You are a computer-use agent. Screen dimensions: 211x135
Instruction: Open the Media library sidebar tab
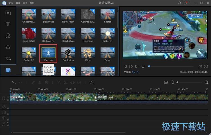[x=8, y=13]
